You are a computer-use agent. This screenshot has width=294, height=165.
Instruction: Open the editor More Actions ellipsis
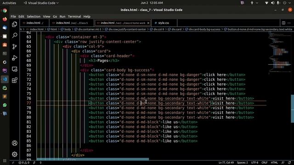[289, 23]
